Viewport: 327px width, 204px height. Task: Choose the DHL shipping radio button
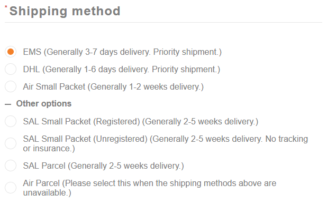(x=11, y=69)
